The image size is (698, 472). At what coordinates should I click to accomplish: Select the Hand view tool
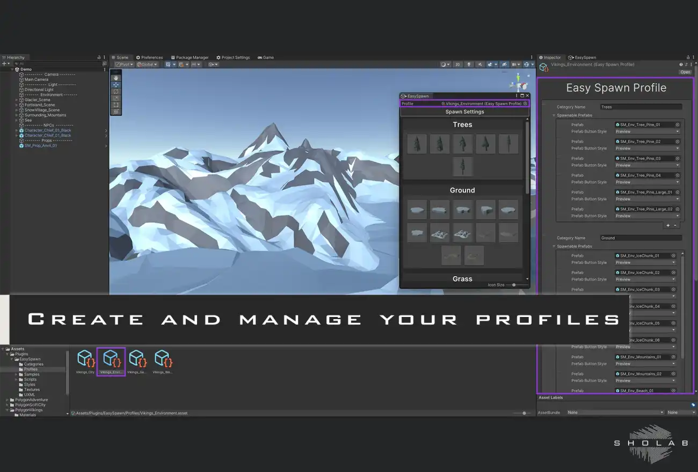(x=117, y=78)
